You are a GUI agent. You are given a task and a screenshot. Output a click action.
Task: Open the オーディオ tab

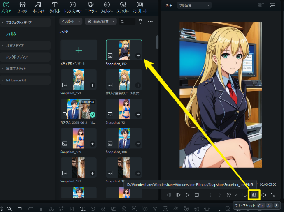click(38, 7)
